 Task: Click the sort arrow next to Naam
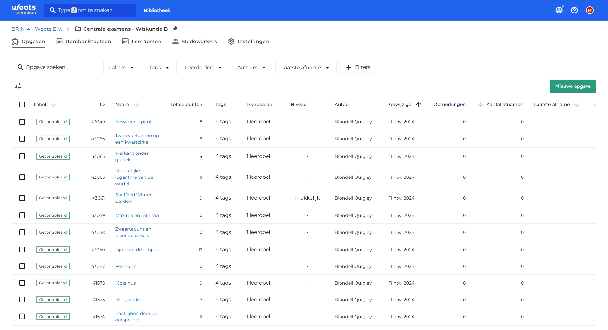136,104
